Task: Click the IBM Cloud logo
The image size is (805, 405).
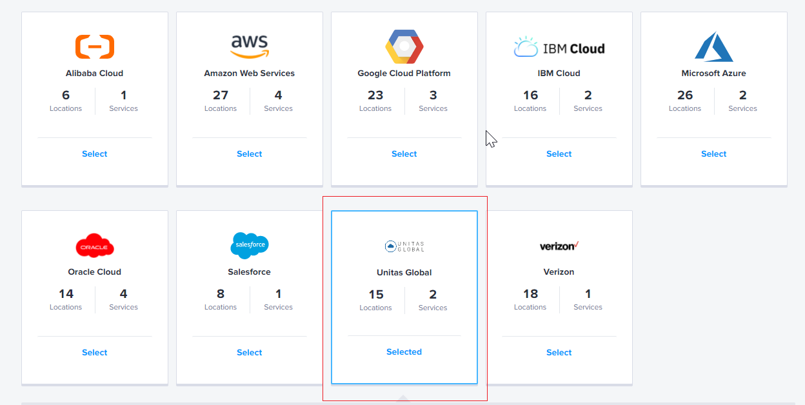Action: pos(559,47)
